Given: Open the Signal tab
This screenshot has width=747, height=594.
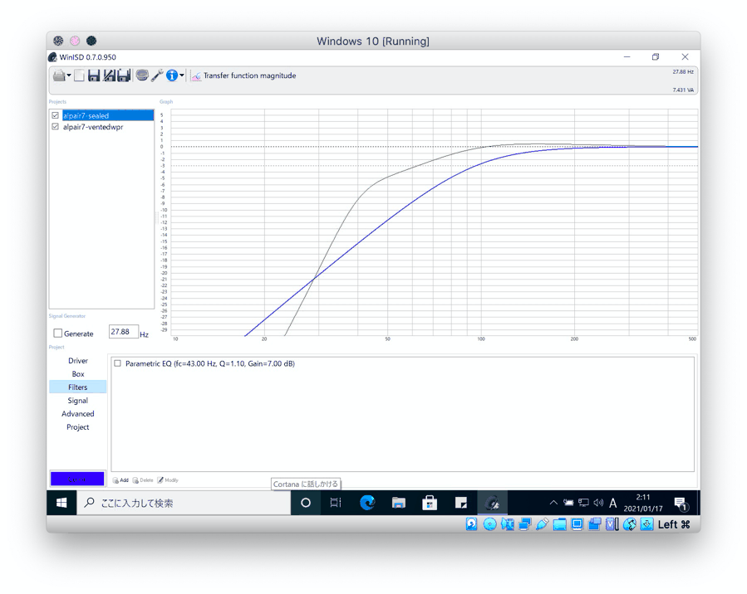Looking at the screenshot, I should tap(77, 401).
